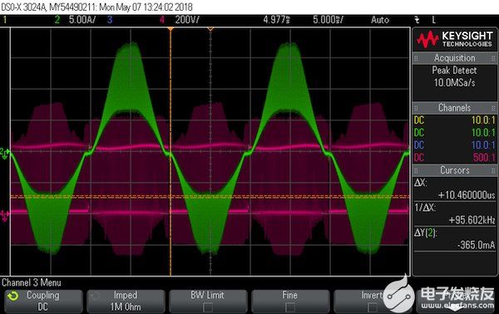Toggle the Invert checkbox
The width and height of the screenshot is (499, 314).
tap(372, 307)
